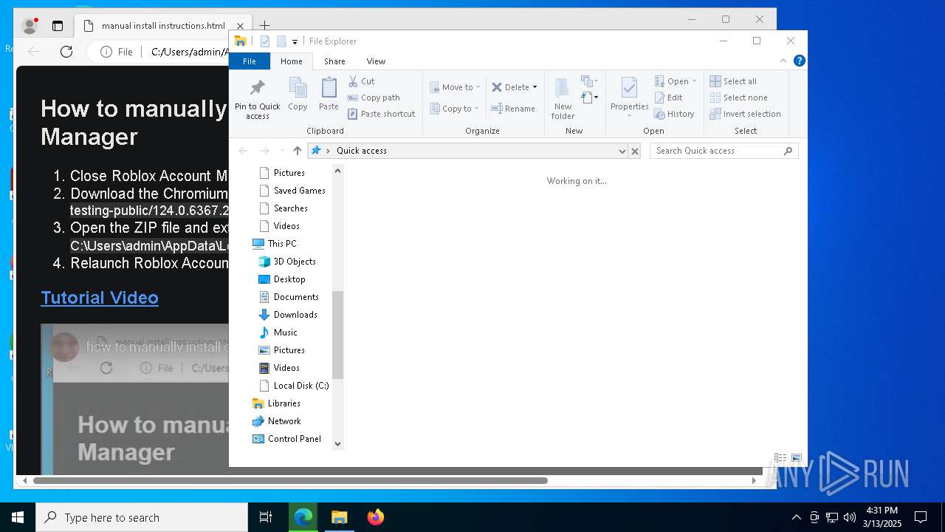Click the blue Help question mark icon
945x532 pixels.
[799, 61]
